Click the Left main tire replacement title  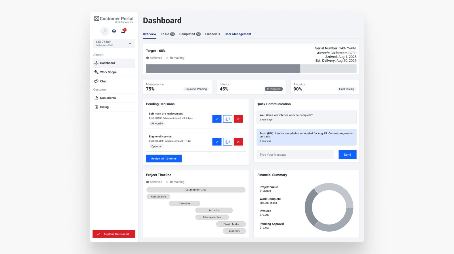coord(166,114)
